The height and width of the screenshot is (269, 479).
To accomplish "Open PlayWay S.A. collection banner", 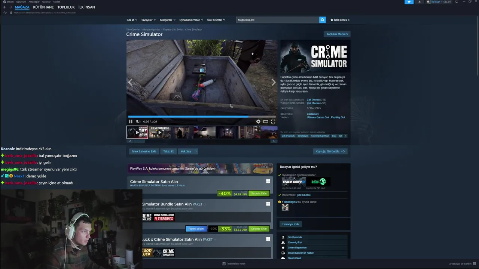I will (200, 168).
